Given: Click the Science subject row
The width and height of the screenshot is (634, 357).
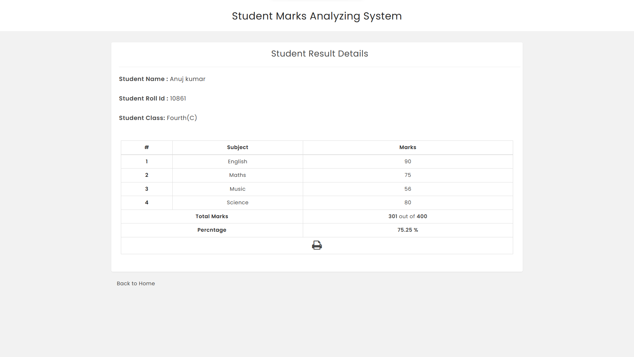Looking at the screenshot, I should coord(237,202).
